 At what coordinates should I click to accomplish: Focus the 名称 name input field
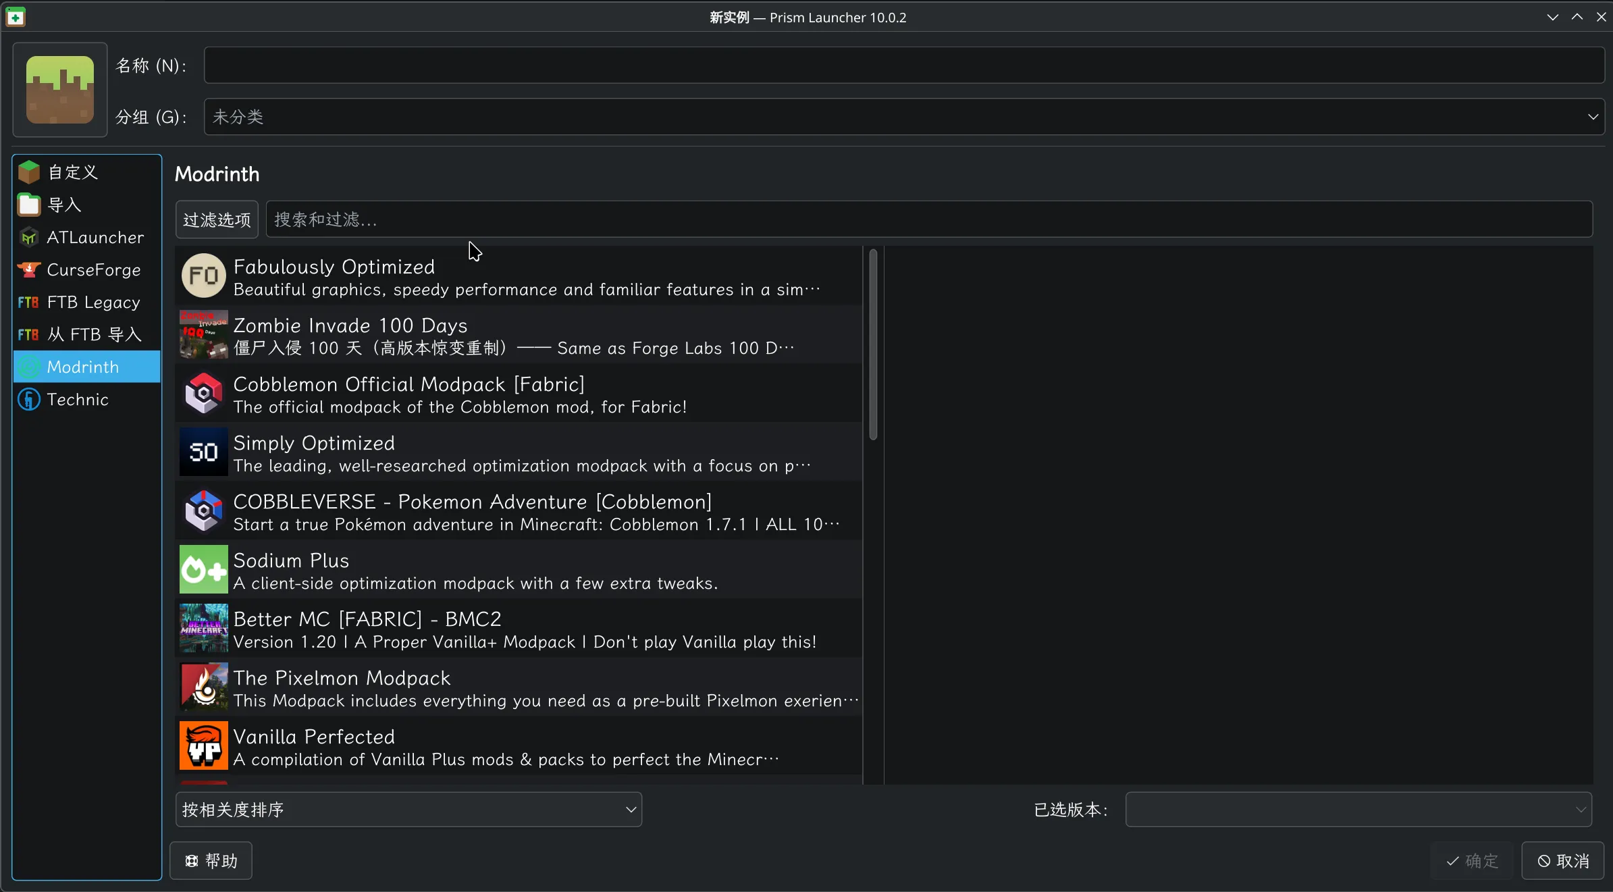[904, 65]
